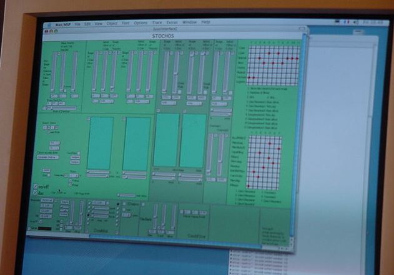Click the STOCHOS title label
The width and height of the screenshot is (394, 275).
163,36
